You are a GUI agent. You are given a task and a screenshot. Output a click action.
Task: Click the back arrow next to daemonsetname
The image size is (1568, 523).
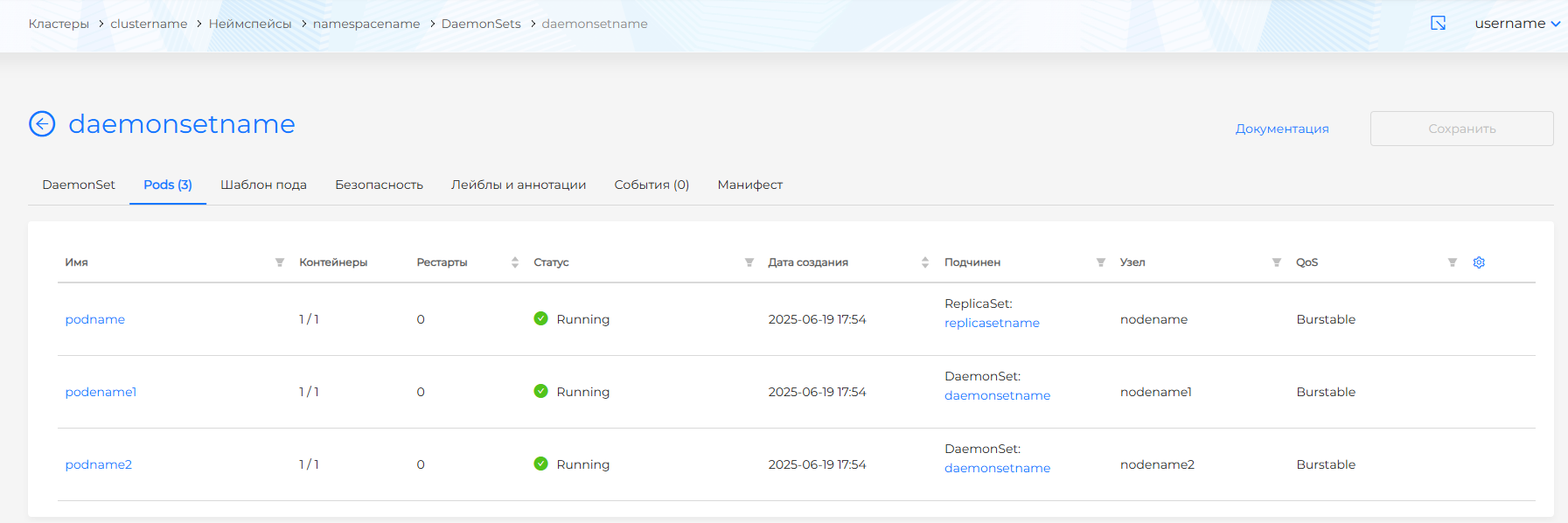coord(42,124)
